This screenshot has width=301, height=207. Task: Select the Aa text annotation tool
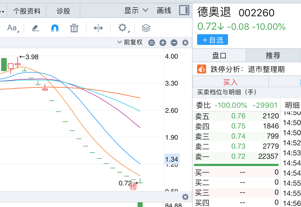(x=12, y=28)
